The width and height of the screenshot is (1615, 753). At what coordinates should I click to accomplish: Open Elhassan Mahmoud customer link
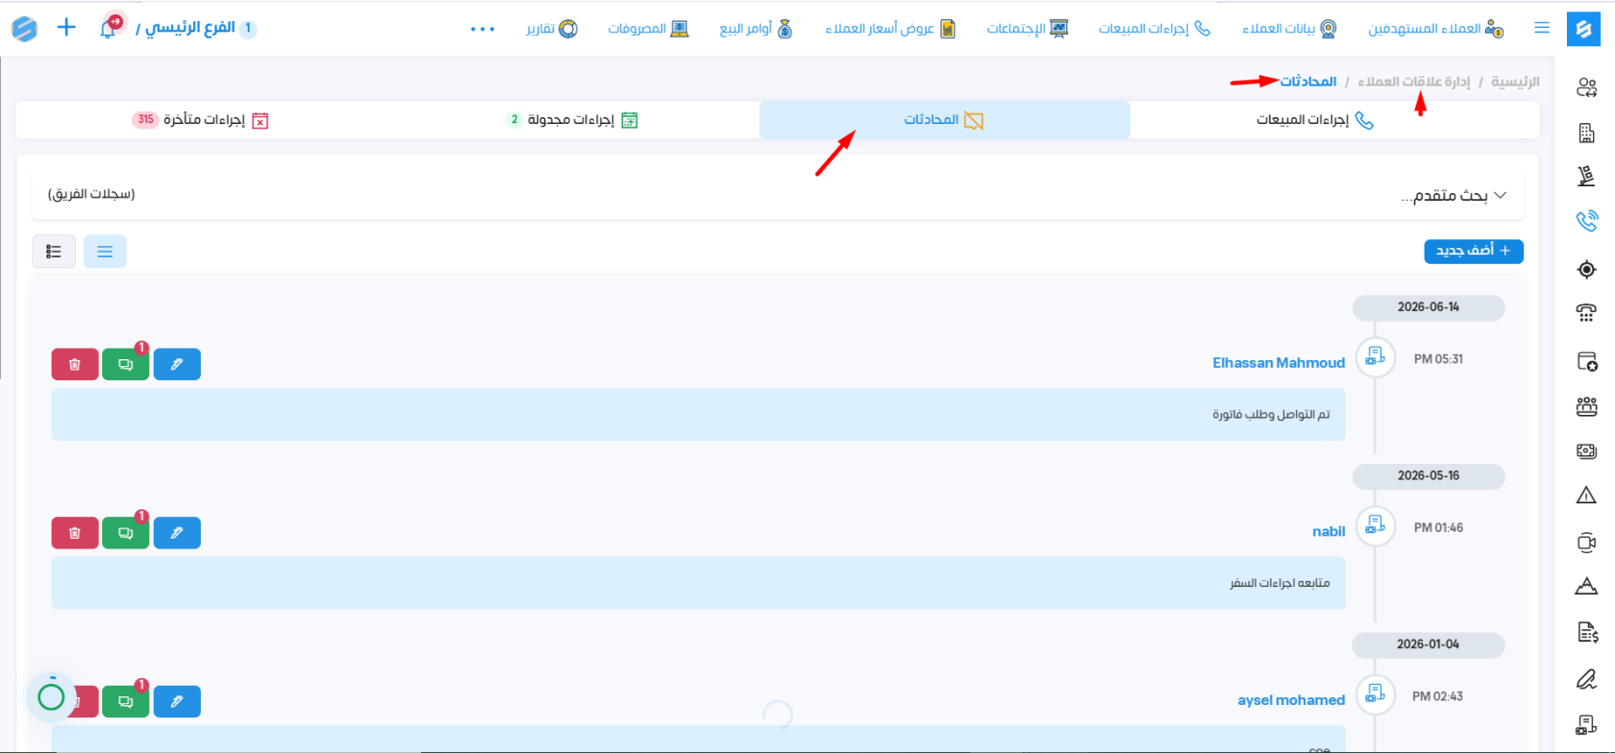(1279, 363)
